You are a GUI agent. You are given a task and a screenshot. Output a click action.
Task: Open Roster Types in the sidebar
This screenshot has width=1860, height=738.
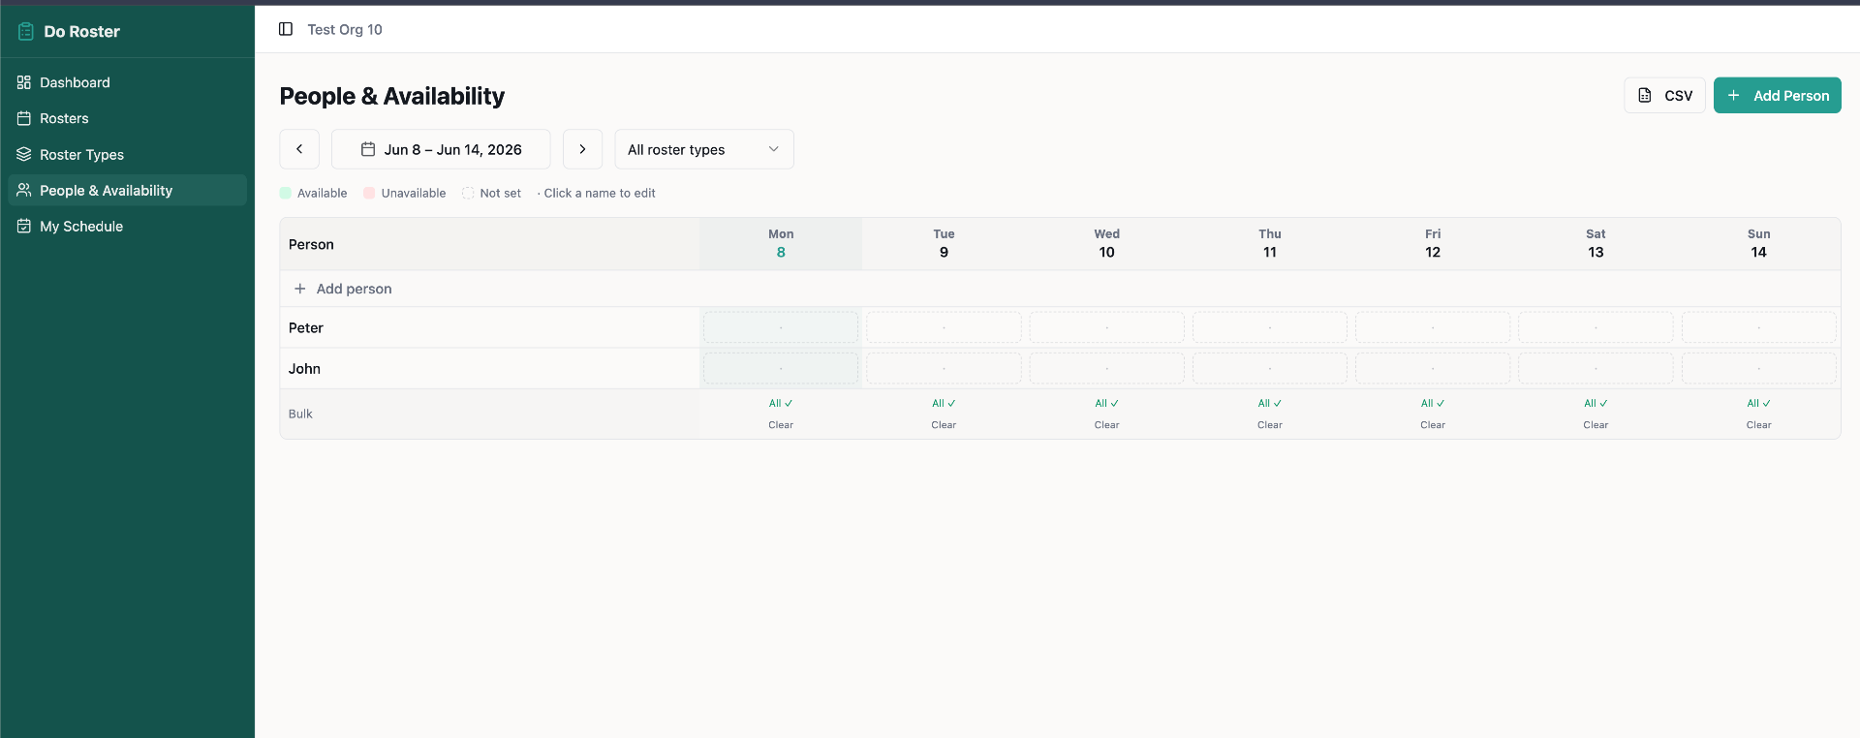[x=127, y=155]
